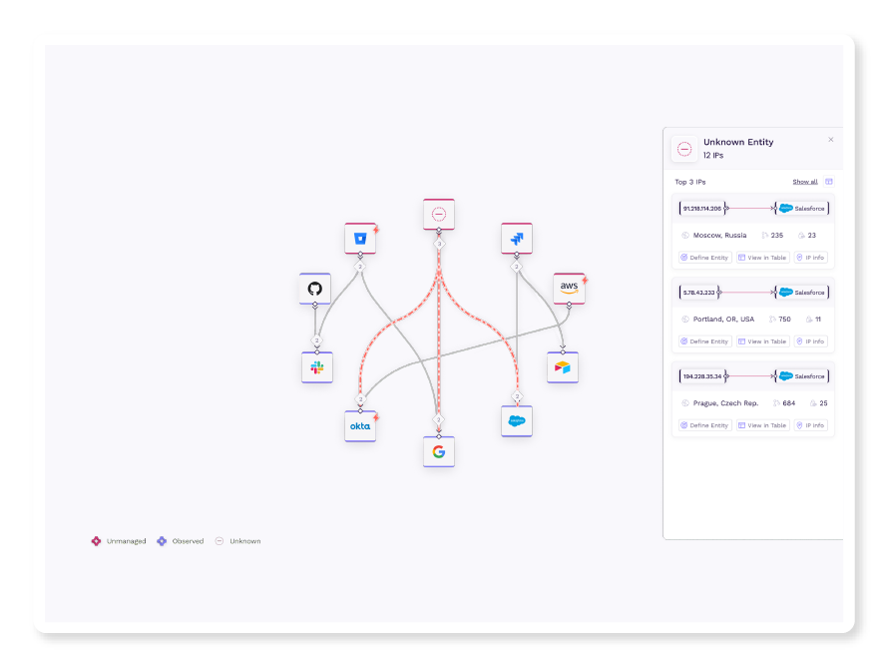
Task: Select the Okta node
Action: click(x=360, y=426)
